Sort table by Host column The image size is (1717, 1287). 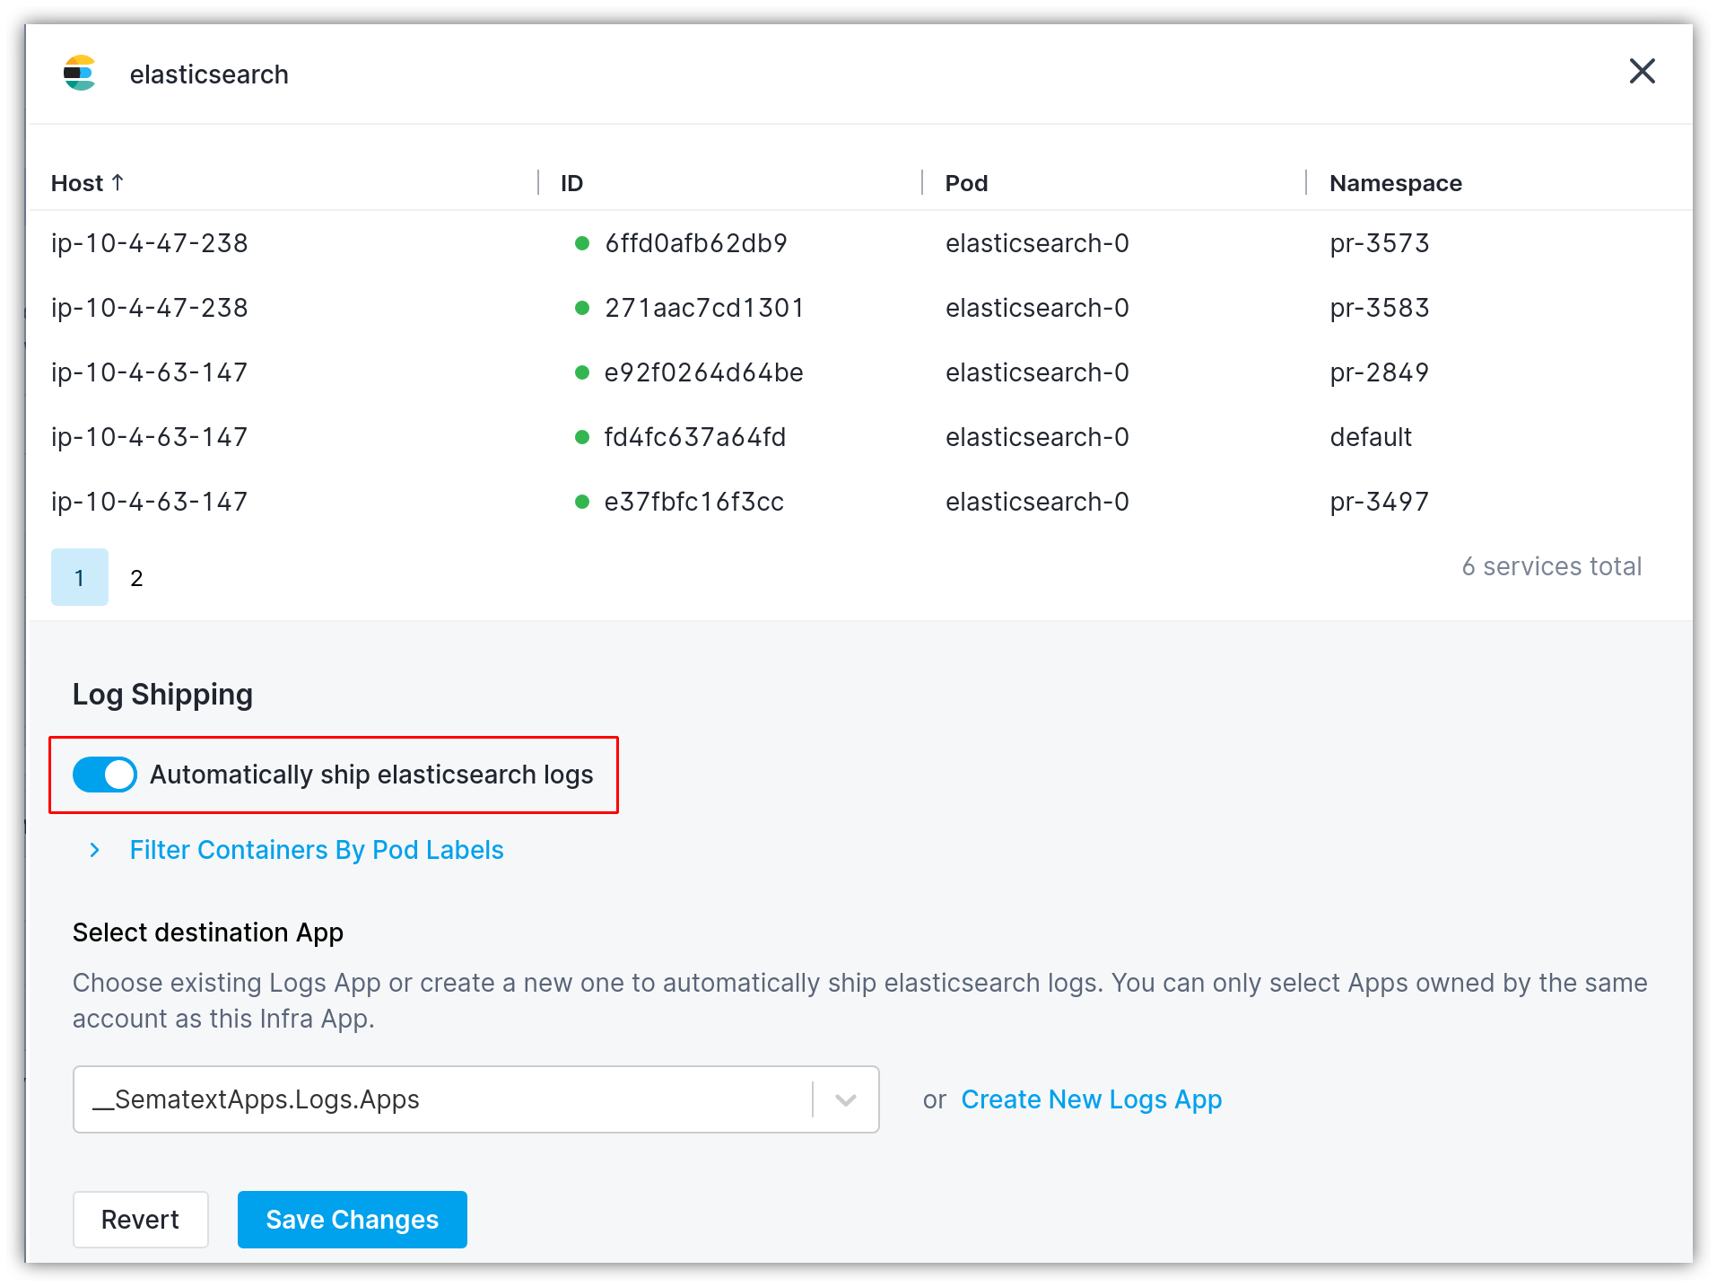(x=87, y=183)
